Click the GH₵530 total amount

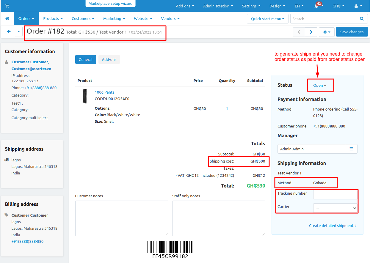pyautogui.click(x=256, y=186)
